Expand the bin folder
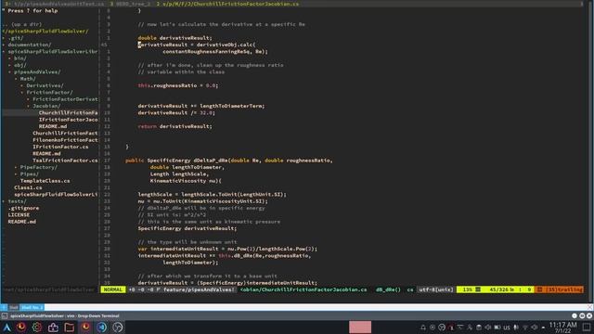This screenshot has width=594, height=334. click(x=18, y=58)
